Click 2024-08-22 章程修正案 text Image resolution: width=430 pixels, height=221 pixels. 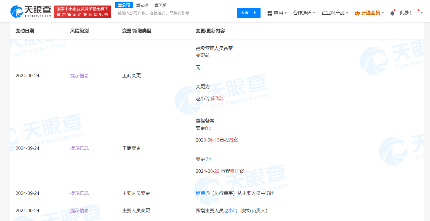coord(220,171)
